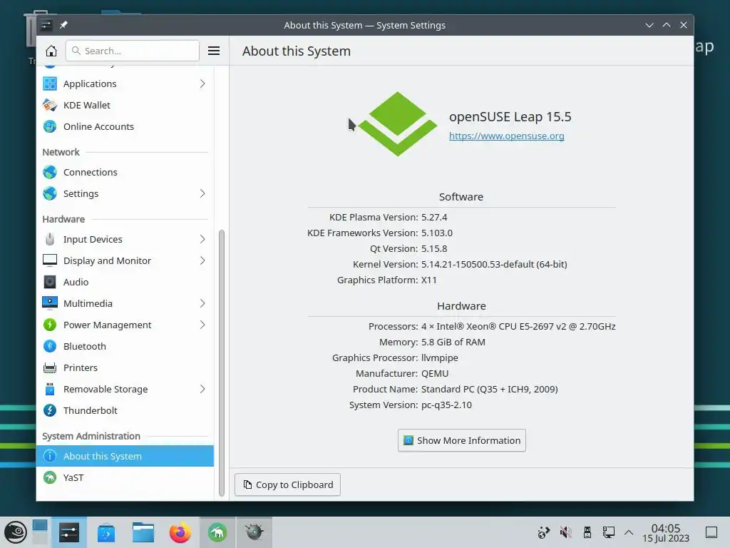Click the 'KDE Plasma Version: 5.27.4' text
The width and height of the screenshot is (730, 548).
click(x=389, y=218)
